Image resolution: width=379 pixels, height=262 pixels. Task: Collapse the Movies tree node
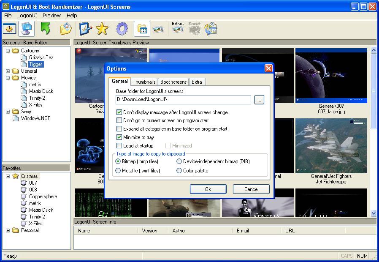click(x=8, y=78)
